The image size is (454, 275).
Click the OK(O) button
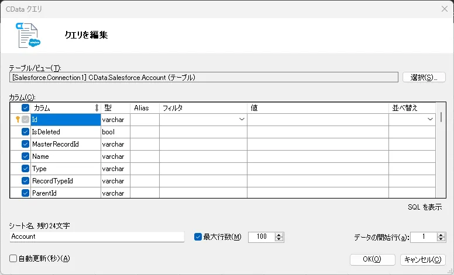372,259
